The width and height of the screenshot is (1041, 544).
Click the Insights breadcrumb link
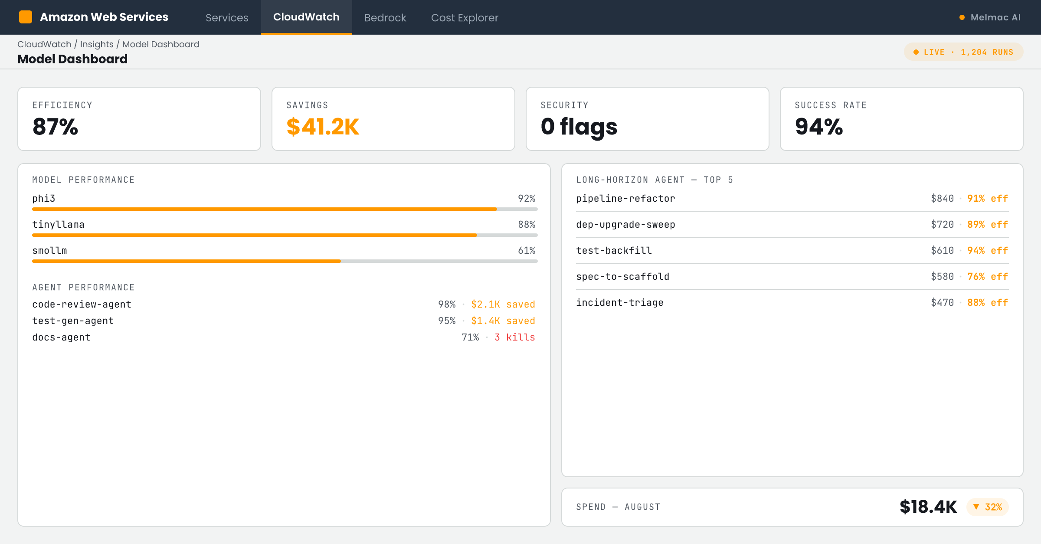point(97,44)
